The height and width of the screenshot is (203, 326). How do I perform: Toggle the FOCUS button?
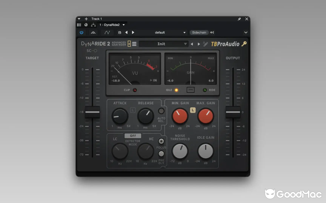(x=161, y=141)
